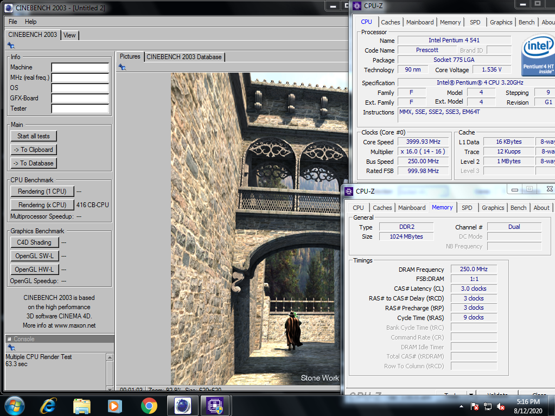Open the network tray icon
555x416 pixels.
(x=488, y=406)
